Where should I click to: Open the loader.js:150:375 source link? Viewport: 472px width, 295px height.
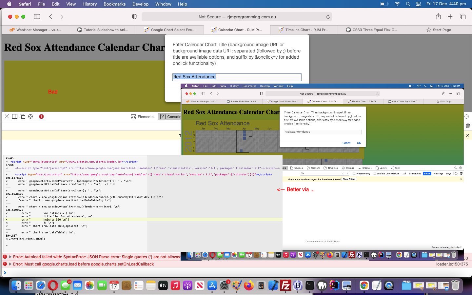click(452, 264)
